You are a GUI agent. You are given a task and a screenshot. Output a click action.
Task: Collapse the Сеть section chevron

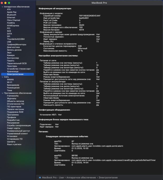2,77
